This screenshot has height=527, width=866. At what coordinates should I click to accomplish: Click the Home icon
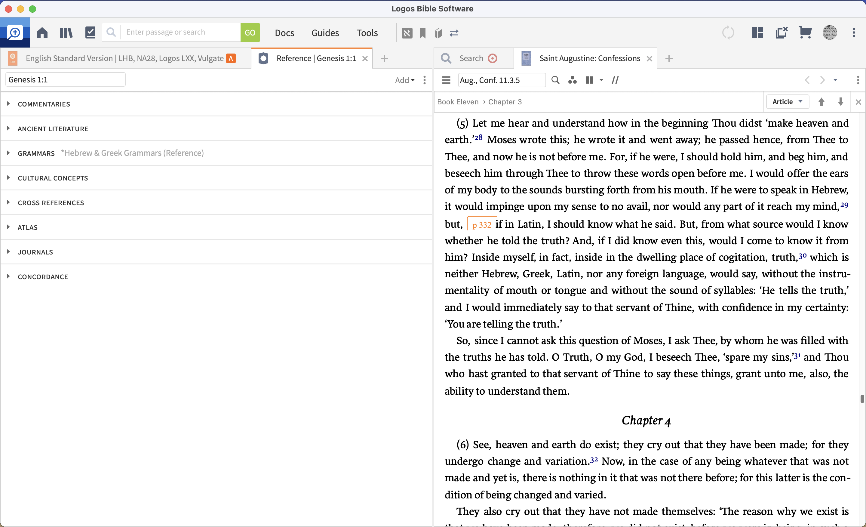tap(42, 33)
